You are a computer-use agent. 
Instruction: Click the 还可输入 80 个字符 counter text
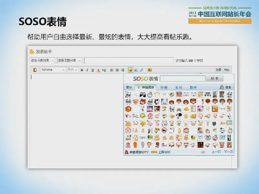tap(189, 61)
